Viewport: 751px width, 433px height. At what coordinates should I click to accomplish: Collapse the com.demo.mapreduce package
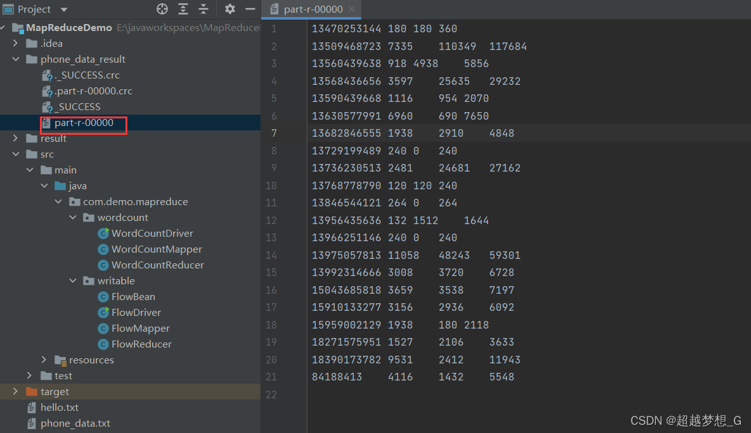click(x=58, y=201)
